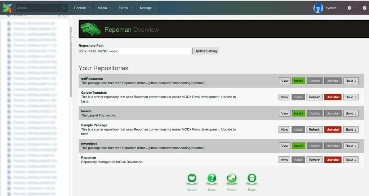This screenshot has height=196, width=369.
Task: Install the myproject package
Action: [298, 146]
